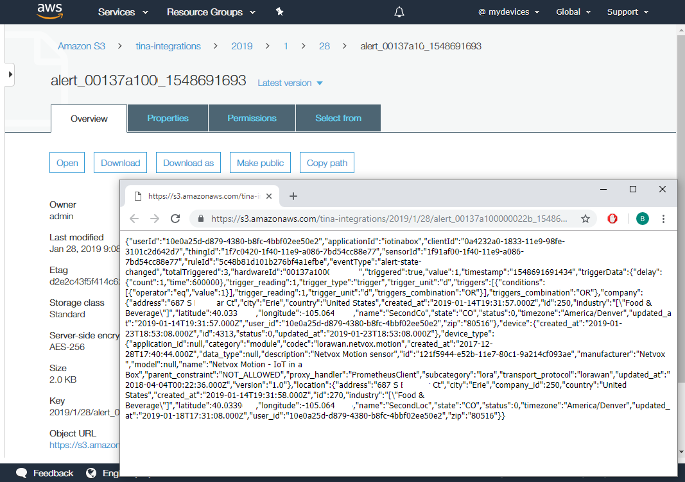Viewport: 685px width, 482px height.
Task: Open the browser three-dot menu
Action: pyautogui.click(x=663, y=219)
